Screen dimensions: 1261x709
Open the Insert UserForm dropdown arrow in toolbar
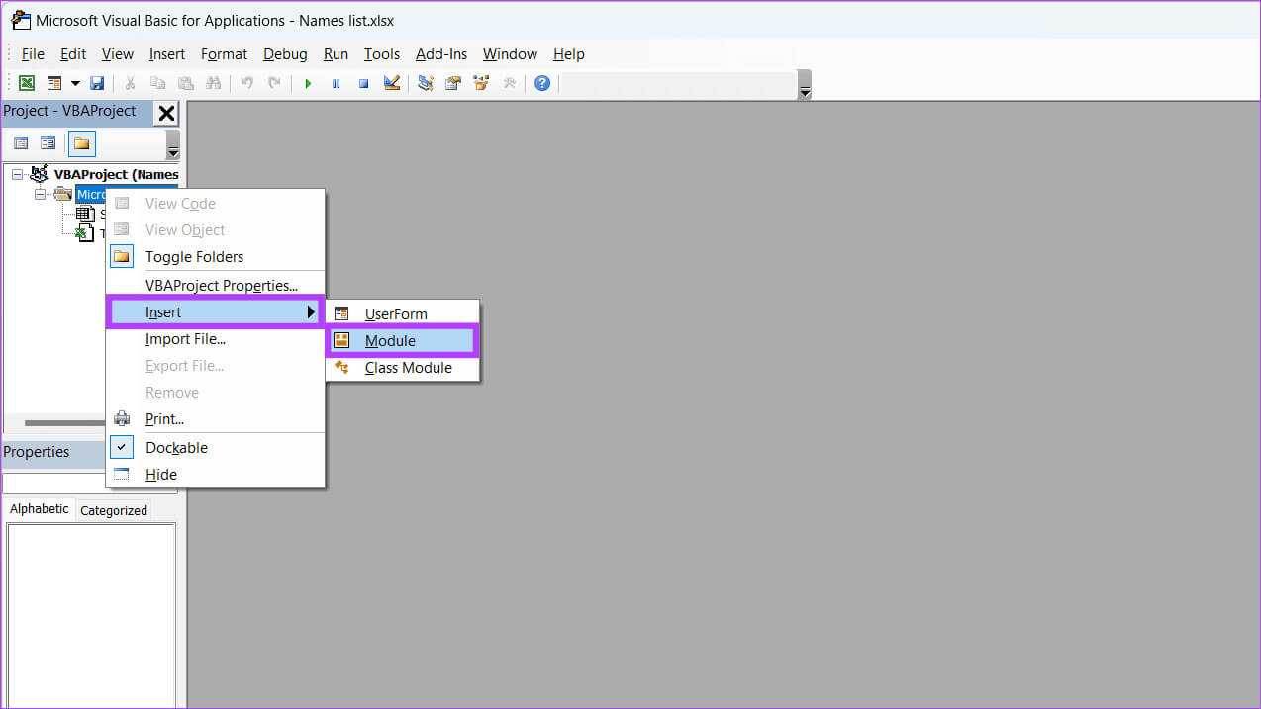point(74,83)
